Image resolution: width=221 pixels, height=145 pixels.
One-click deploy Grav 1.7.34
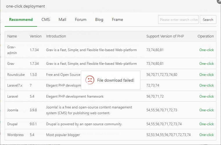pos(206,64)
